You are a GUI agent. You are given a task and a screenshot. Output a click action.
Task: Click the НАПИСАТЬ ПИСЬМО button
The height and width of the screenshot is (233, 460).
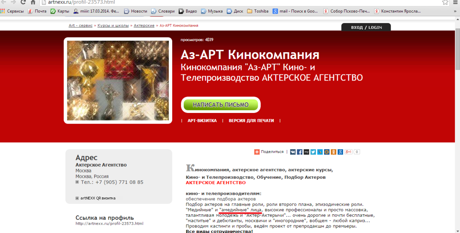click(221, 105)
